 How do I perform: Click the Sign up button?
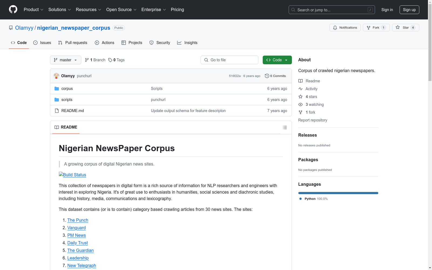[x=409, y=10]
